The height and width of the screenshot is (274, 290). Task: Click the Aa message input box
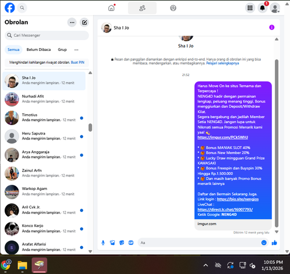[199, 243]
